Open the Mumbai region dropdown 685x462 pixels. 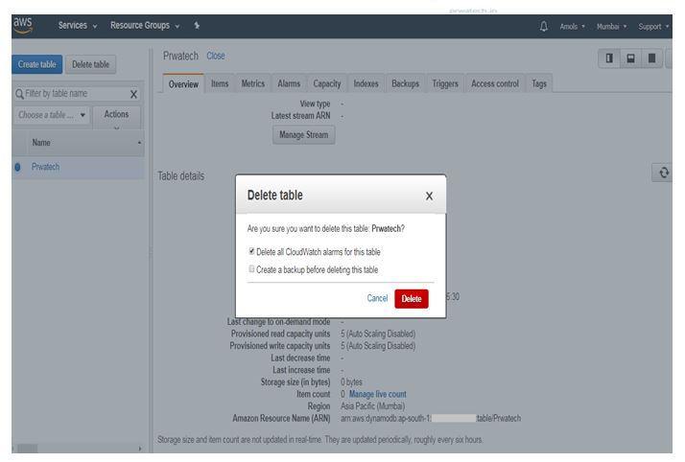click(612, 27)
